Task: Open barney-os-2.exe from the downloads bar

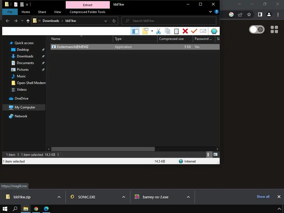Action: [x=155, y=197]
